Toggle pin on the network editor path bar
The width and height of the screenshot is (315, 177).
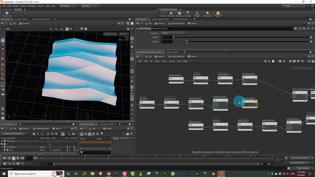click(x=309, y=57)
